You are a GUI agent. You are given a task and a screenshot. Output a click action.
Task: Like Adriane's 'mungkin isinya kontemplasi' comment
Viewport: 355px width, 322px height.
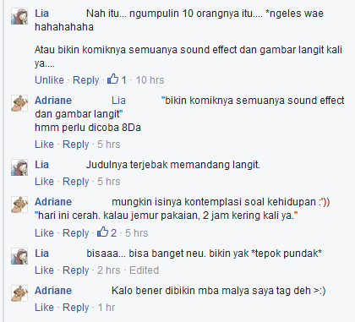click(x=44, y=233)
